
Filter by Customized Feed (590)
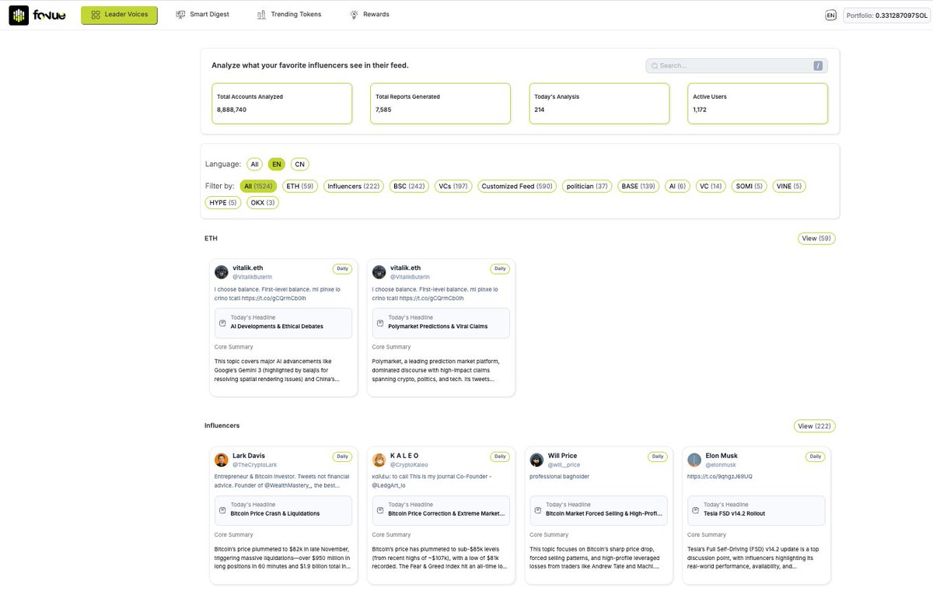point(517,187)
